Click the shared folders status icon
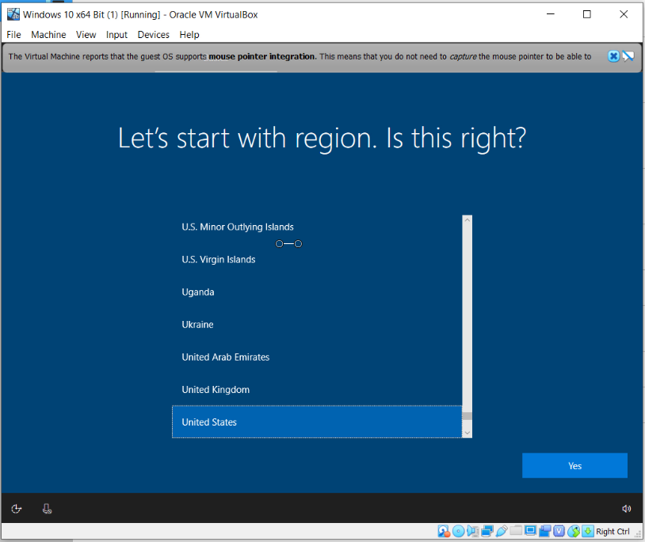 pos(516,530)
